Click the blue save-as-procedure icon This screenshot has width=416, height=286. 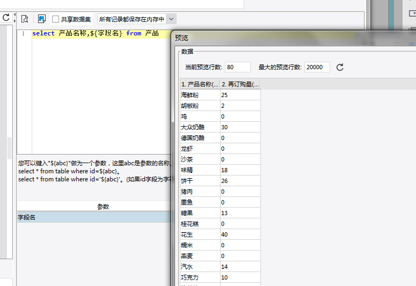click(42, 19)
